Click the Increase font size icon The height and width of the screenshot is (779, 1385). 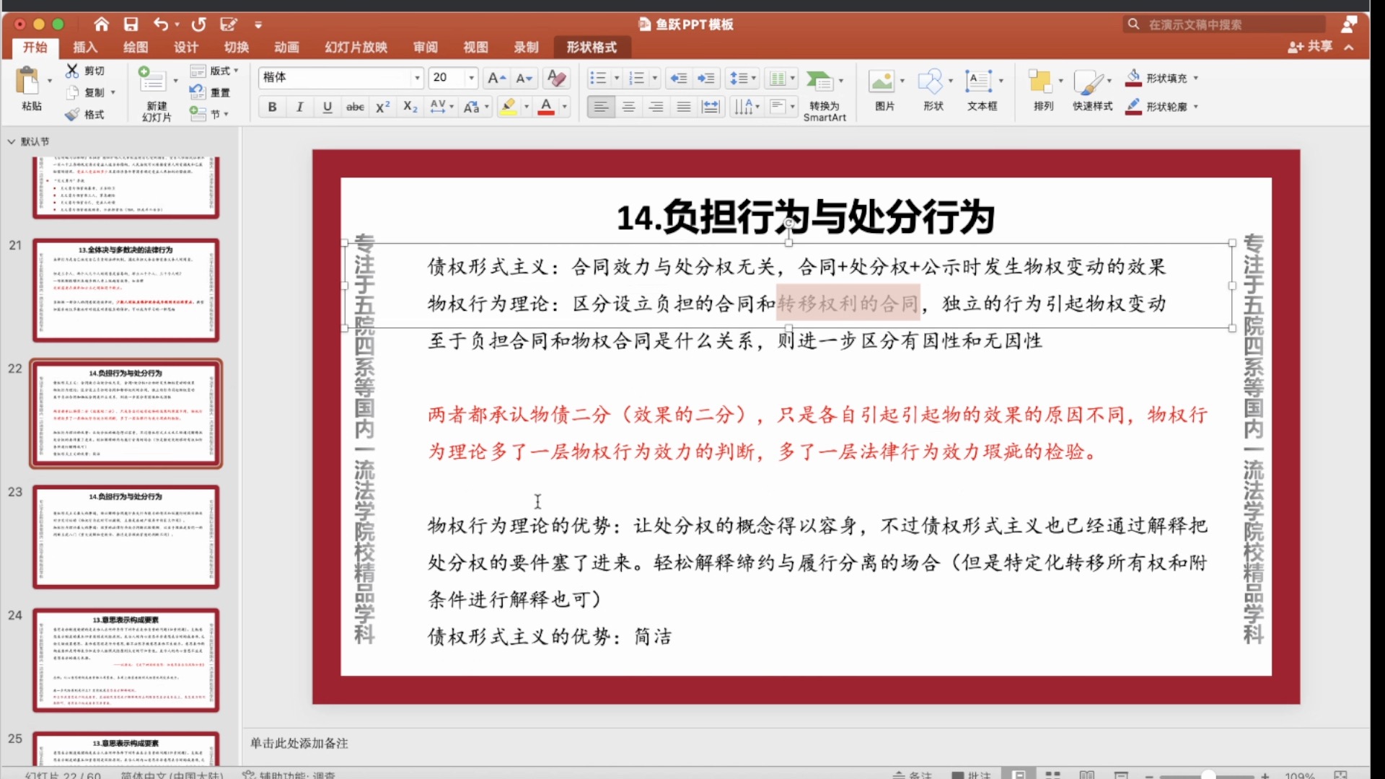tap(496, 78)
